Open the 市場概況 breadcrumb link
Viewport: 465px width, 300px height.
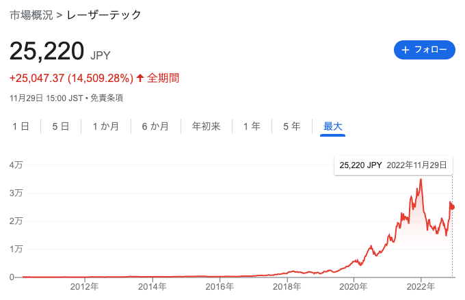pos(31,15)
